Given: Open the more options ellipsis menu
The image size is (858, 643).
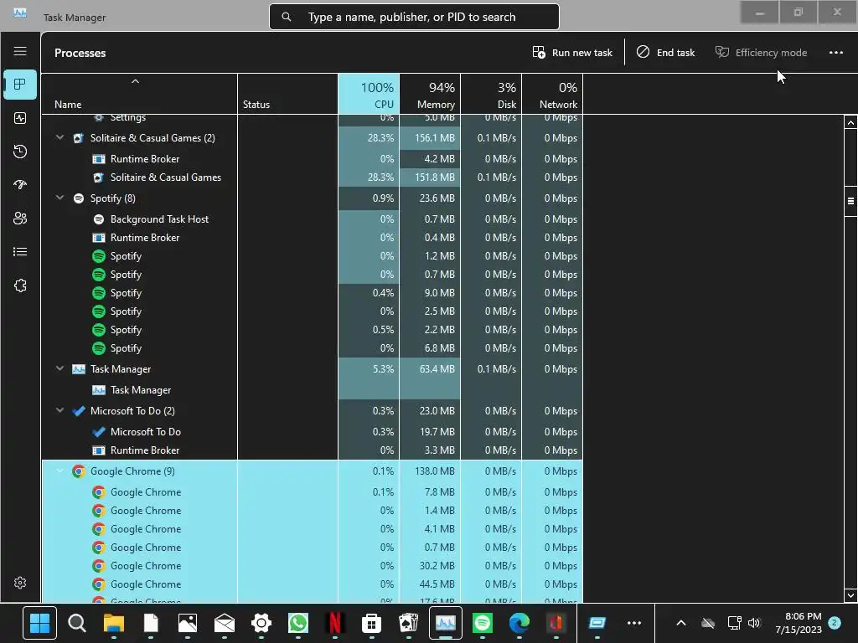Looking at the screenshot, I should (835, 53).
